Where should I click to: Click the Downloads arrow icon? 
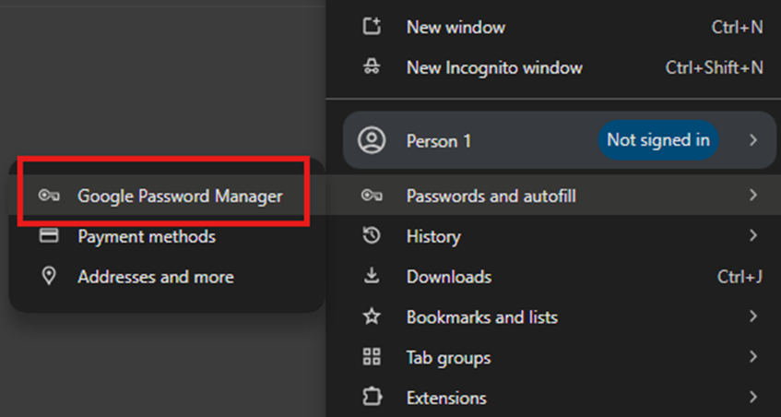coord(372,276)
